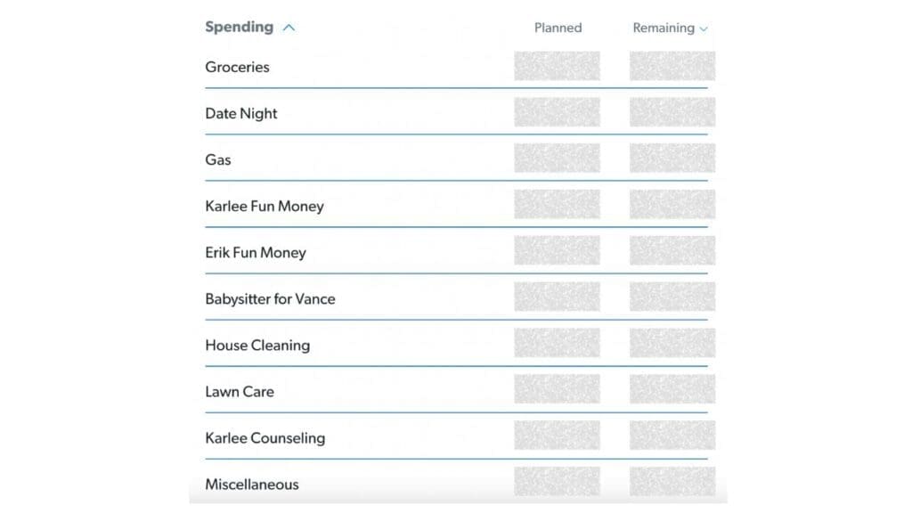
Task: Edit the Lawn Care planned amount field
Action: [x=557, y=390]
